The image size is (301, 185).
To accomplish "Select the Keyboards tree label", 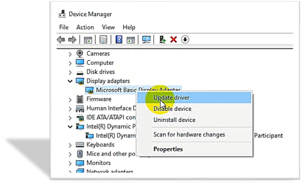I will (x=100, y=144).
